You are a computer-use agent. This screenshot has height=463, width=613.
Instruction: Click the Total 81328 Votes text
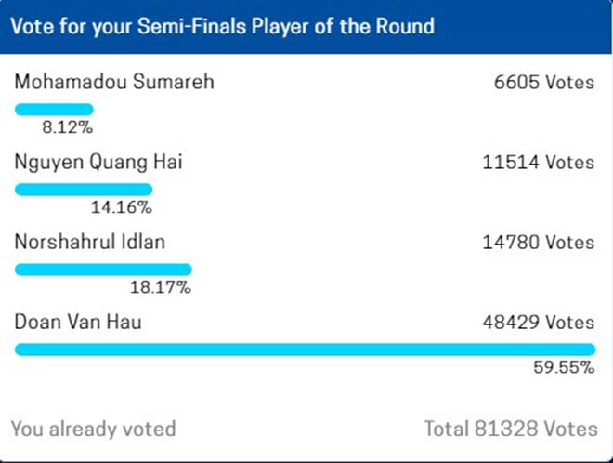point(511,429)
